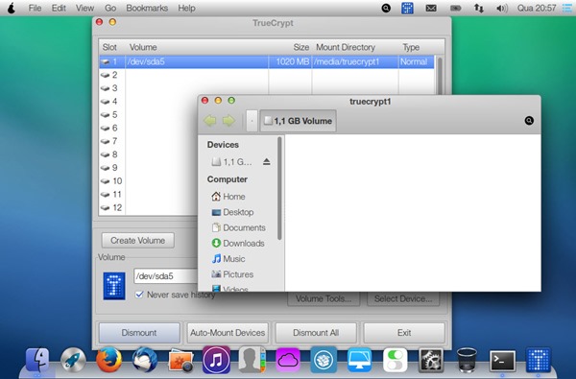
Task: Open Home in sidebar
Action: click(228, 197)
